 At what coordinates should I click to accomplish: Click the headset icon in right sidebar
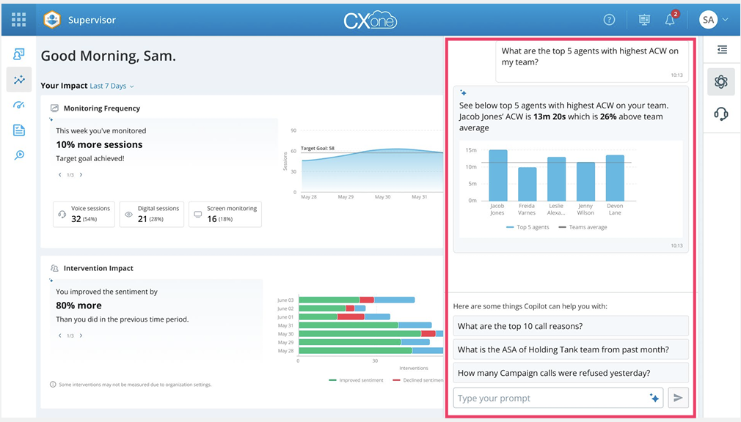pos(720,114)
